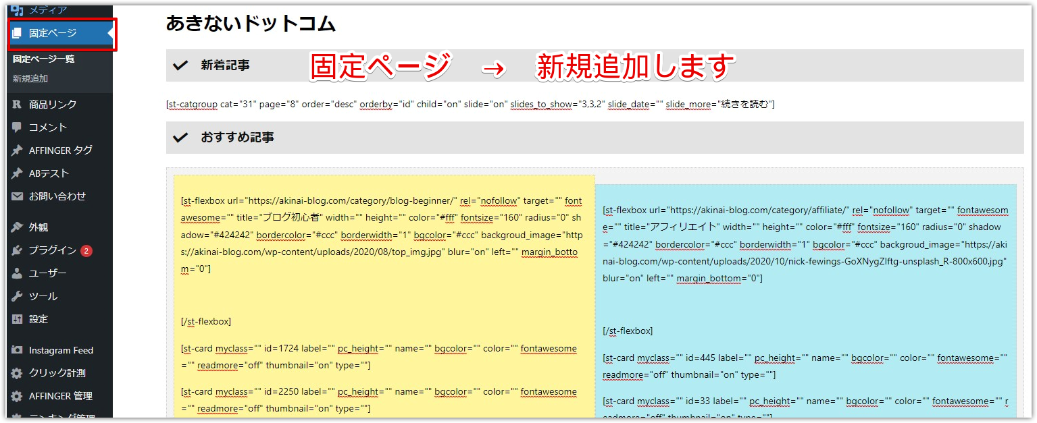Click the メディア media icon
Viewport: 1037px width, 423px height.
(17, 10)
